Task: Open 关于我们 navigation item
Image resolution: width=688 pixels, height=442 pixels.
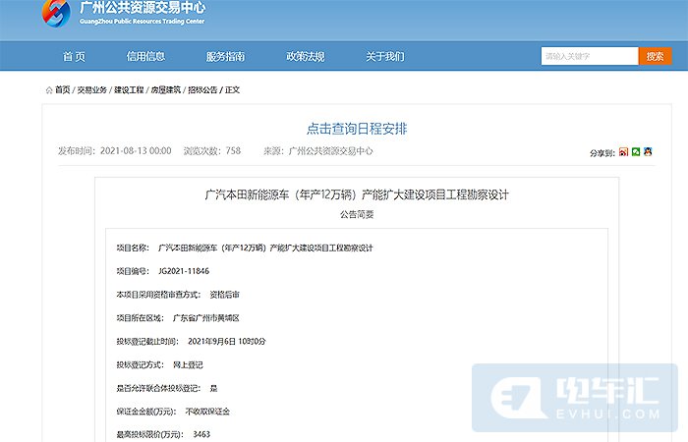Action: (385, 56)
